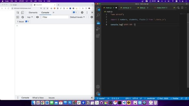The height and width of the screenshot is (106, 189).
Task: Select the What's New drawer tab
Action: pos(38,98)
